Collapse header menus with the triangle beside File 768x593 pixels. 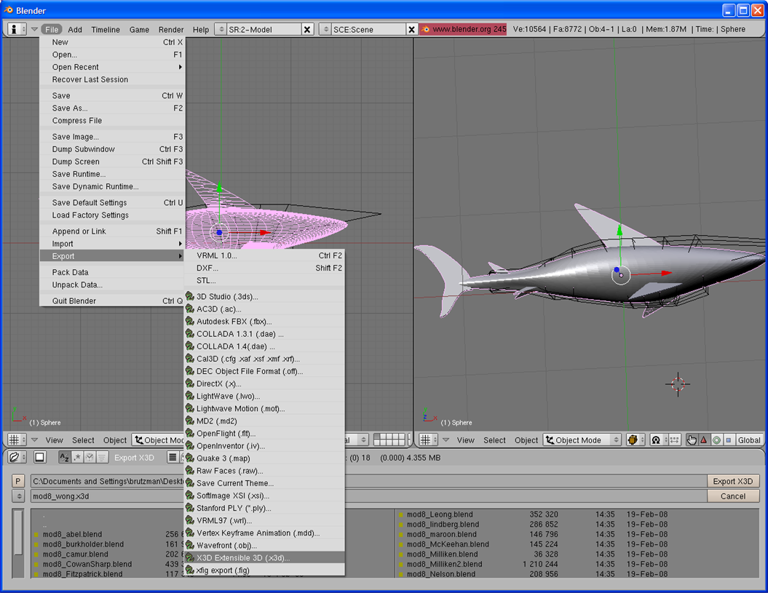coord(34,29)
